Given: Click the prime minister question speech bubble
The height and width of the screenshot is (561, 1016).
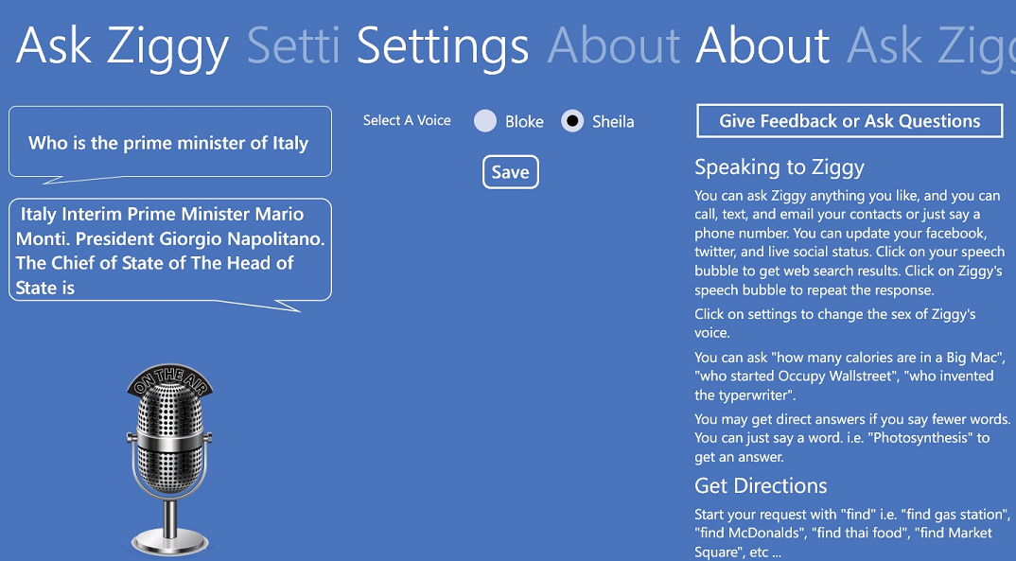Looking at the screenshot, I should pyautogui.click(x=169, y=143).
